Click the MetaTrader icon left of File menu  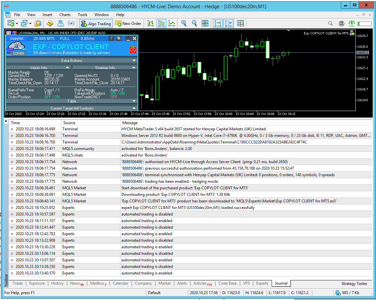(8, 15)
